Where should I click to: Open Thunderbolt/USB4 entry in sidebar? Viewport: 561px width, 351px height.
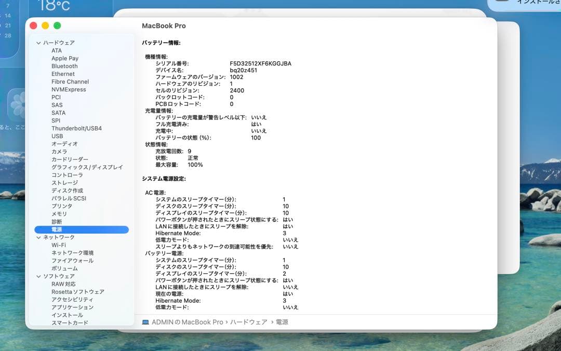tap(76, 128)
